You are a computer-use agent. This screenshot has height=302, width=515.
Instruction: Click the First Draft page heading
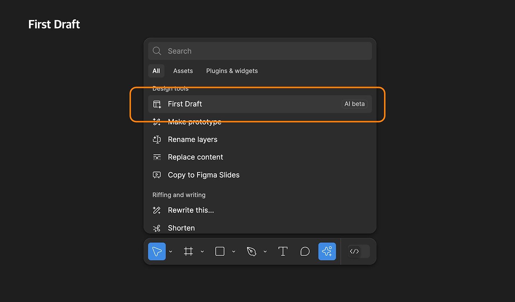(54, 25)
